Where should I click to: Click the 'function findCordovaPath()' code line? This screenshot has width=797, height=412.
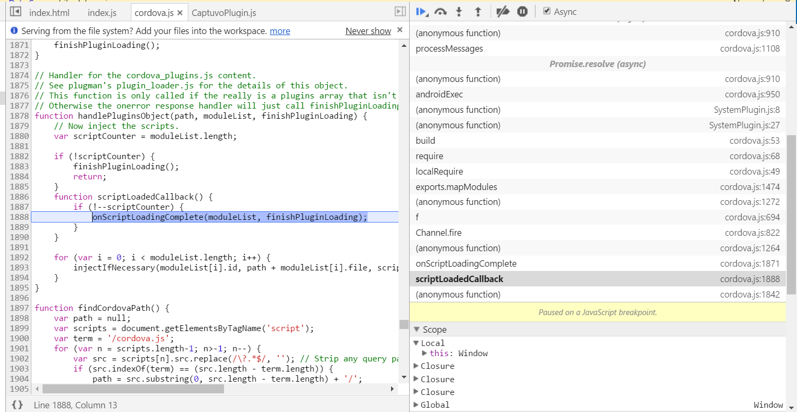coord(102,308)
